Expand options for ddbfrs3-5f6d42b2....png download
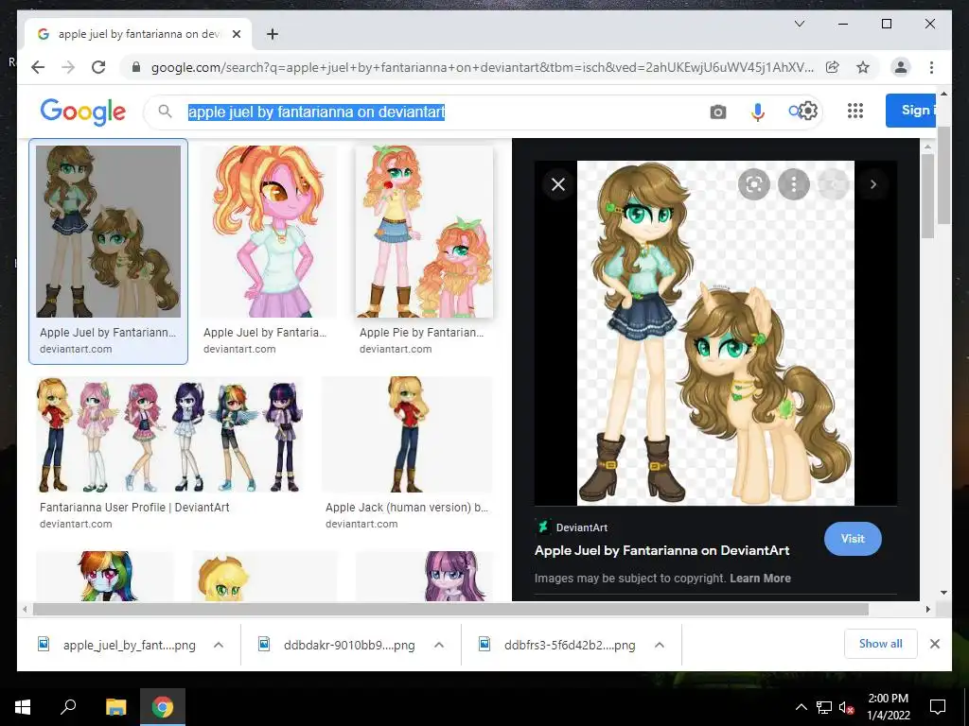Screen dimensions: 969x726 [x=660, y=645]
